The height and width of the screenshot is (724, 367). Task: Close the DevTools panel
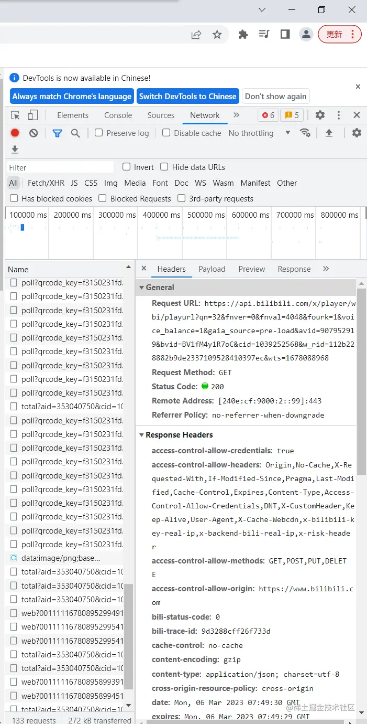357,115
